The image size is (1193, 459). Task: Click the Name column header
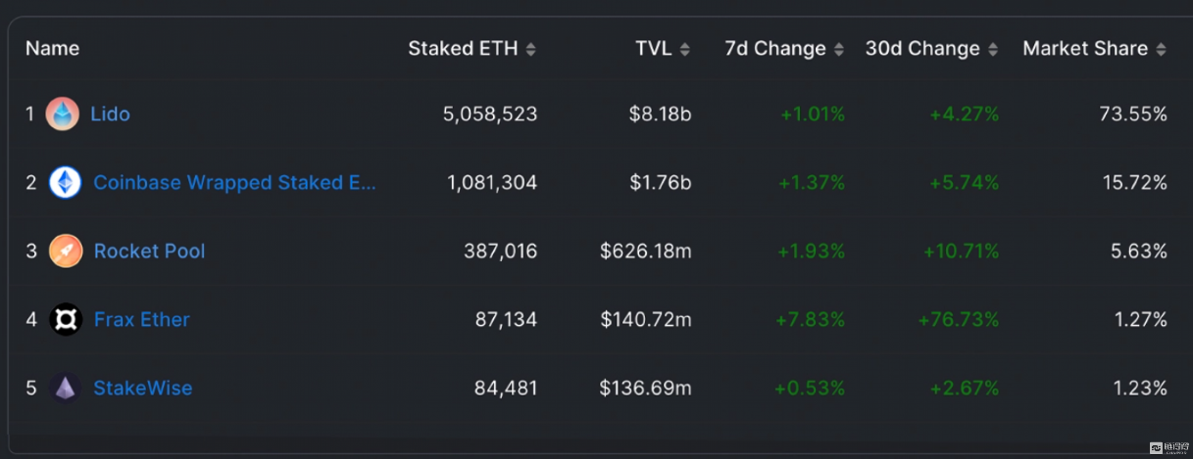tap(52, 49)
